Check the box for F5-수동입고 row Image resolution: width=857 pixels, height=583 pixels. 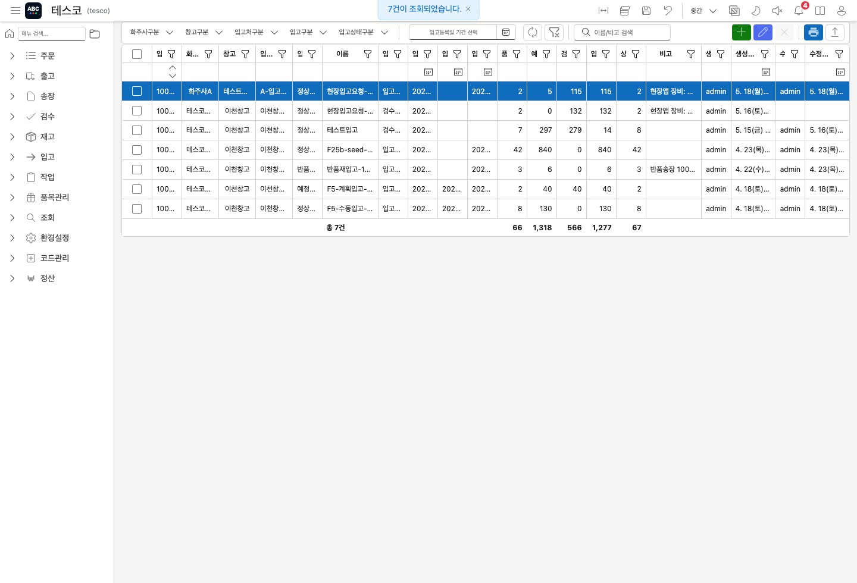pyautogui.click(x=137, y=209)
